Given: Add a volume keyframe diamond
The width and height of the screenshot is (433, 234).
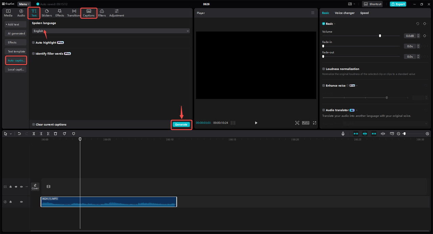Looking at the screenshot, I should tap(425, 36).
